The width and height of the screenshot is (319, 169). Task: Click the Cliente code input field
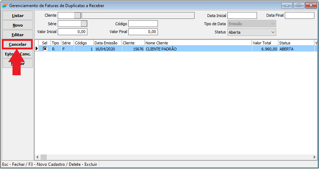coord(66,15)
